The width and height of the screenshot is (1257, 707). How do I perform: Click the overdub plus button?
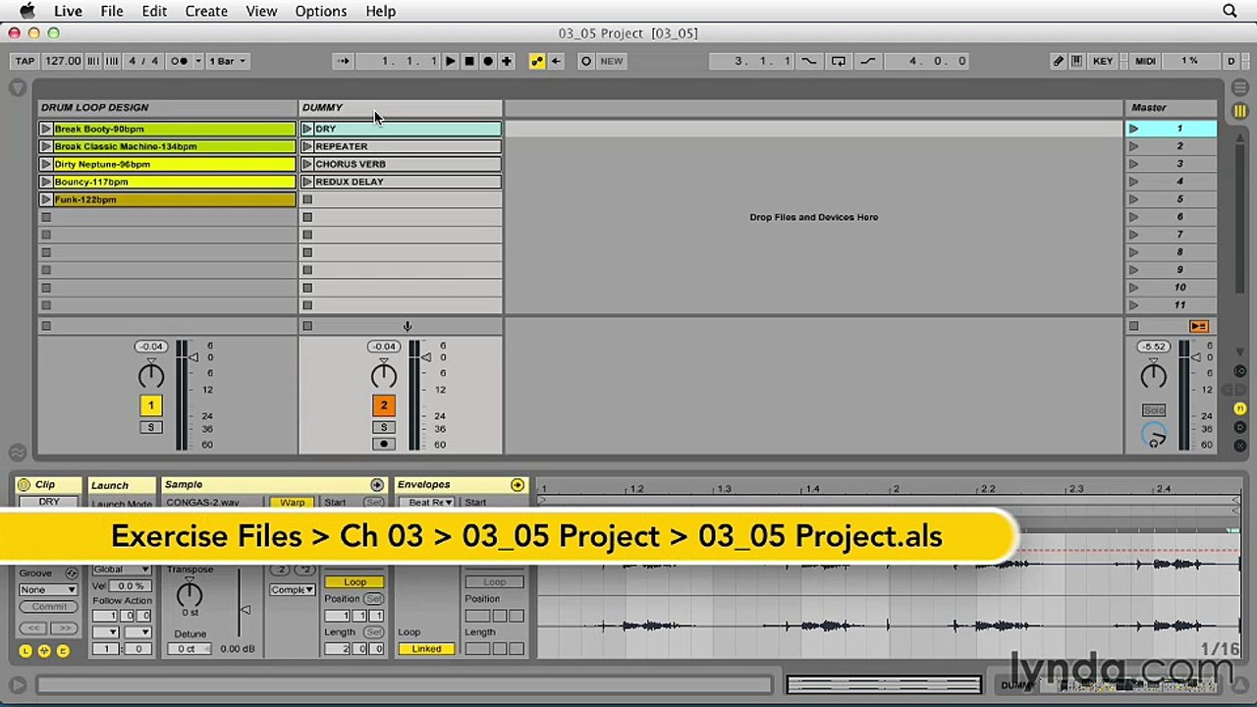[x=507, y=61]
